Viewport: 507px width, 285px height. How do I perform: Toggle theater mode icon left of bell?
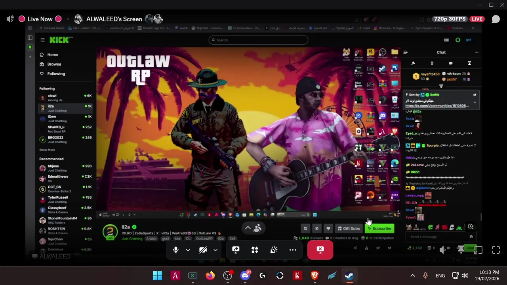point(305,228)
